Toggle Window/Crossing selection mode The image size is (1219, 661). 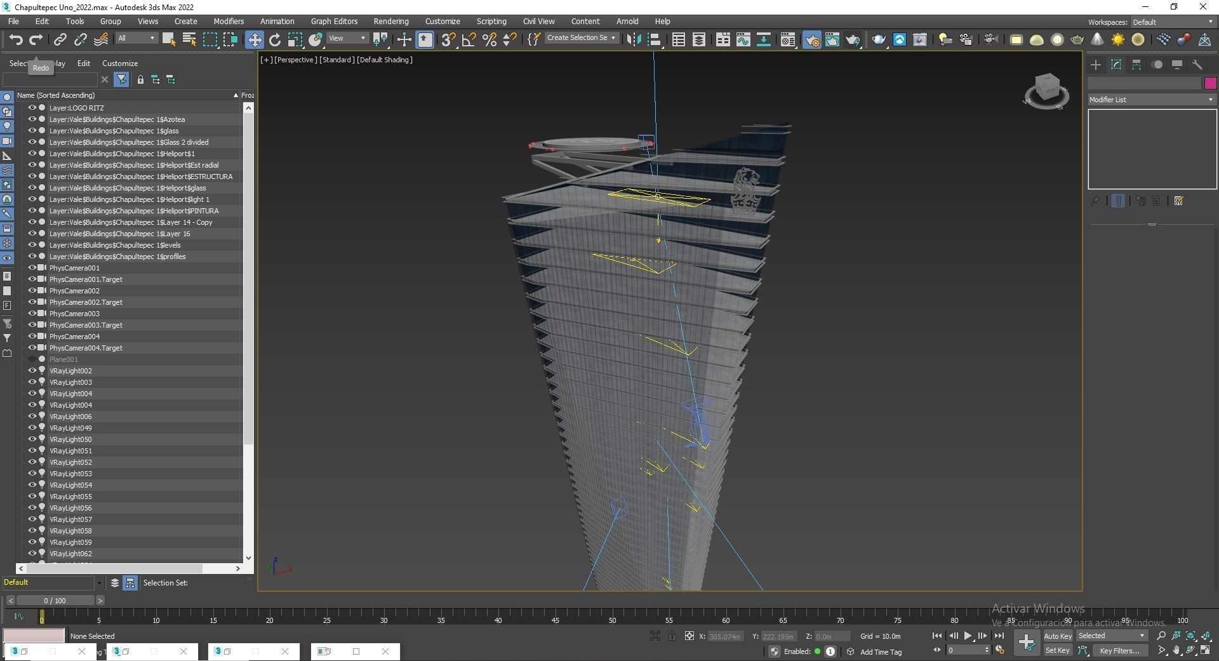coord(230,39)
